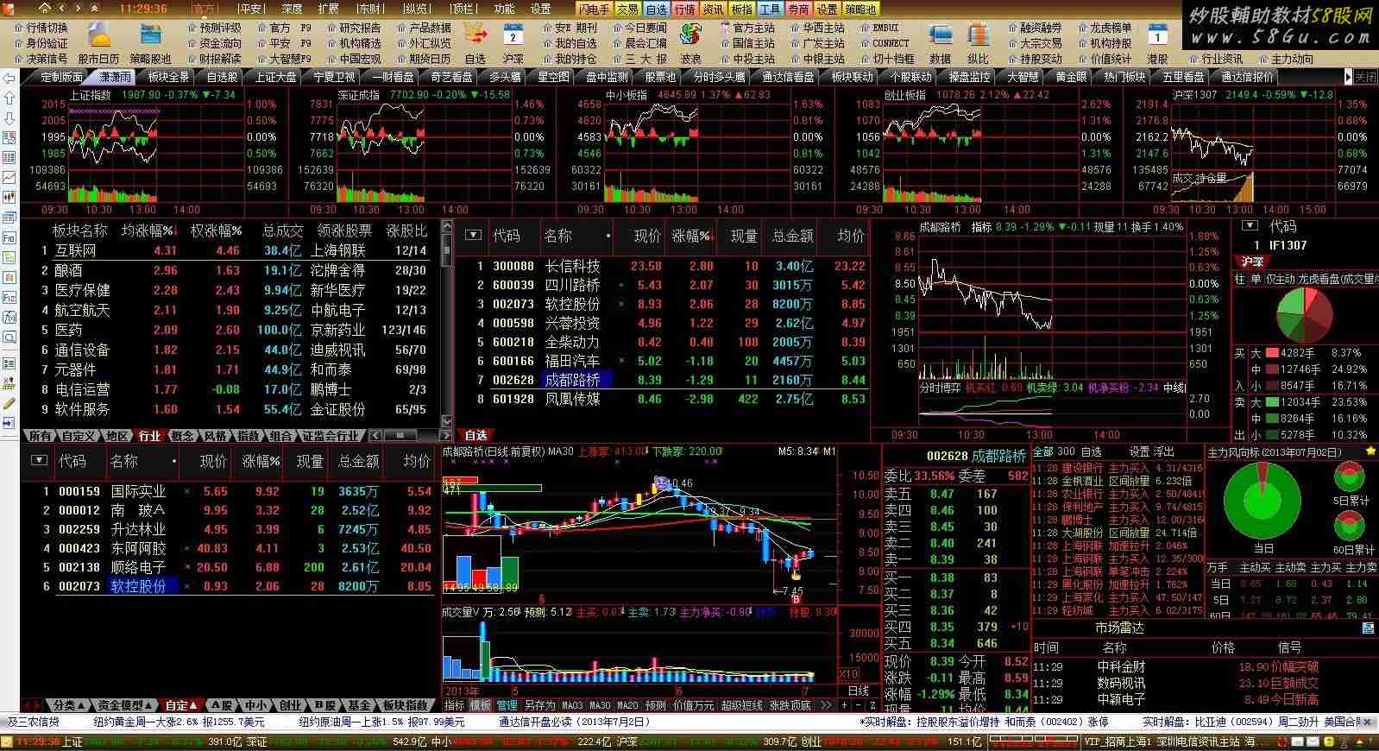Click the 闪电手 button
The height and width of the screenshot is (751, 1379).
594,9
